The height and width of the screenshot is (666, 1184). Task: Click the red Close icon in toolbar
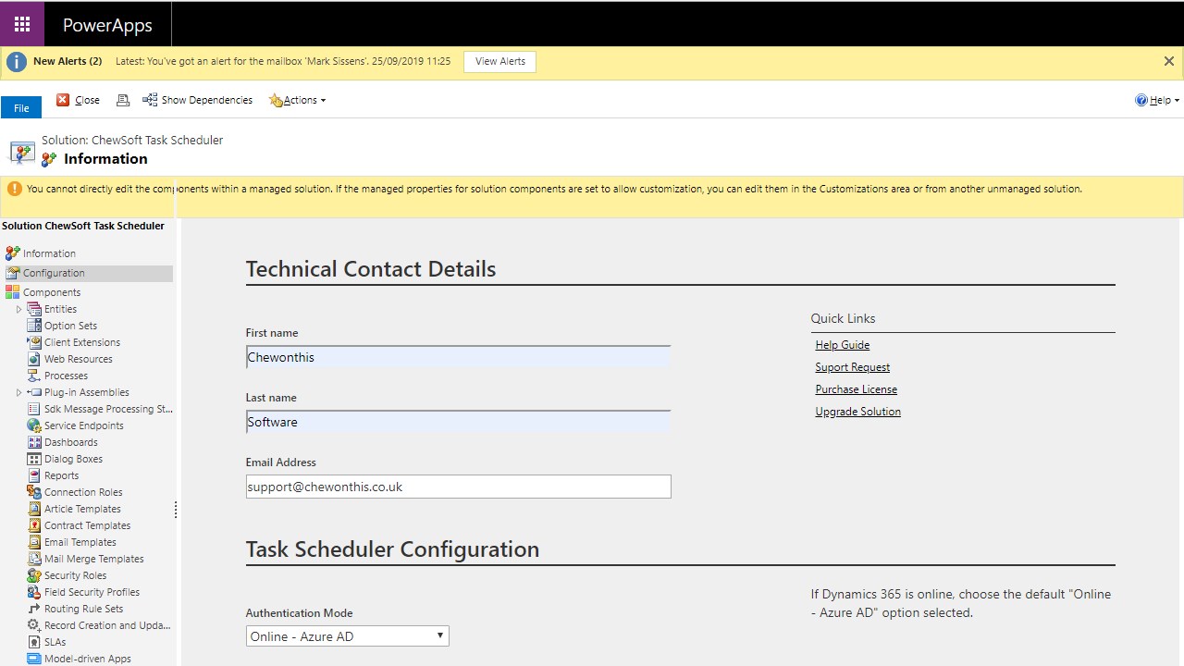pyautogui.click(x=63, y=100)
